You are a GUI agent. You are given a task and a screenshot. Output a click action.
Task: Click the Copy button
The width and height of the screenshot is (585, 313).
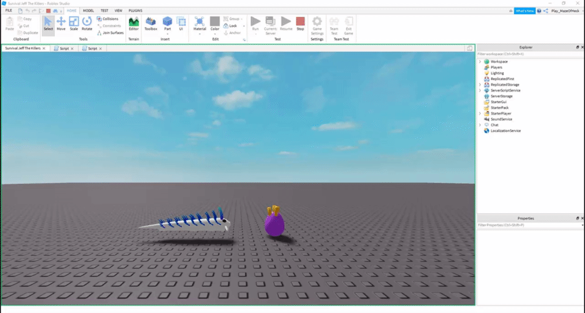pos(25,19)
